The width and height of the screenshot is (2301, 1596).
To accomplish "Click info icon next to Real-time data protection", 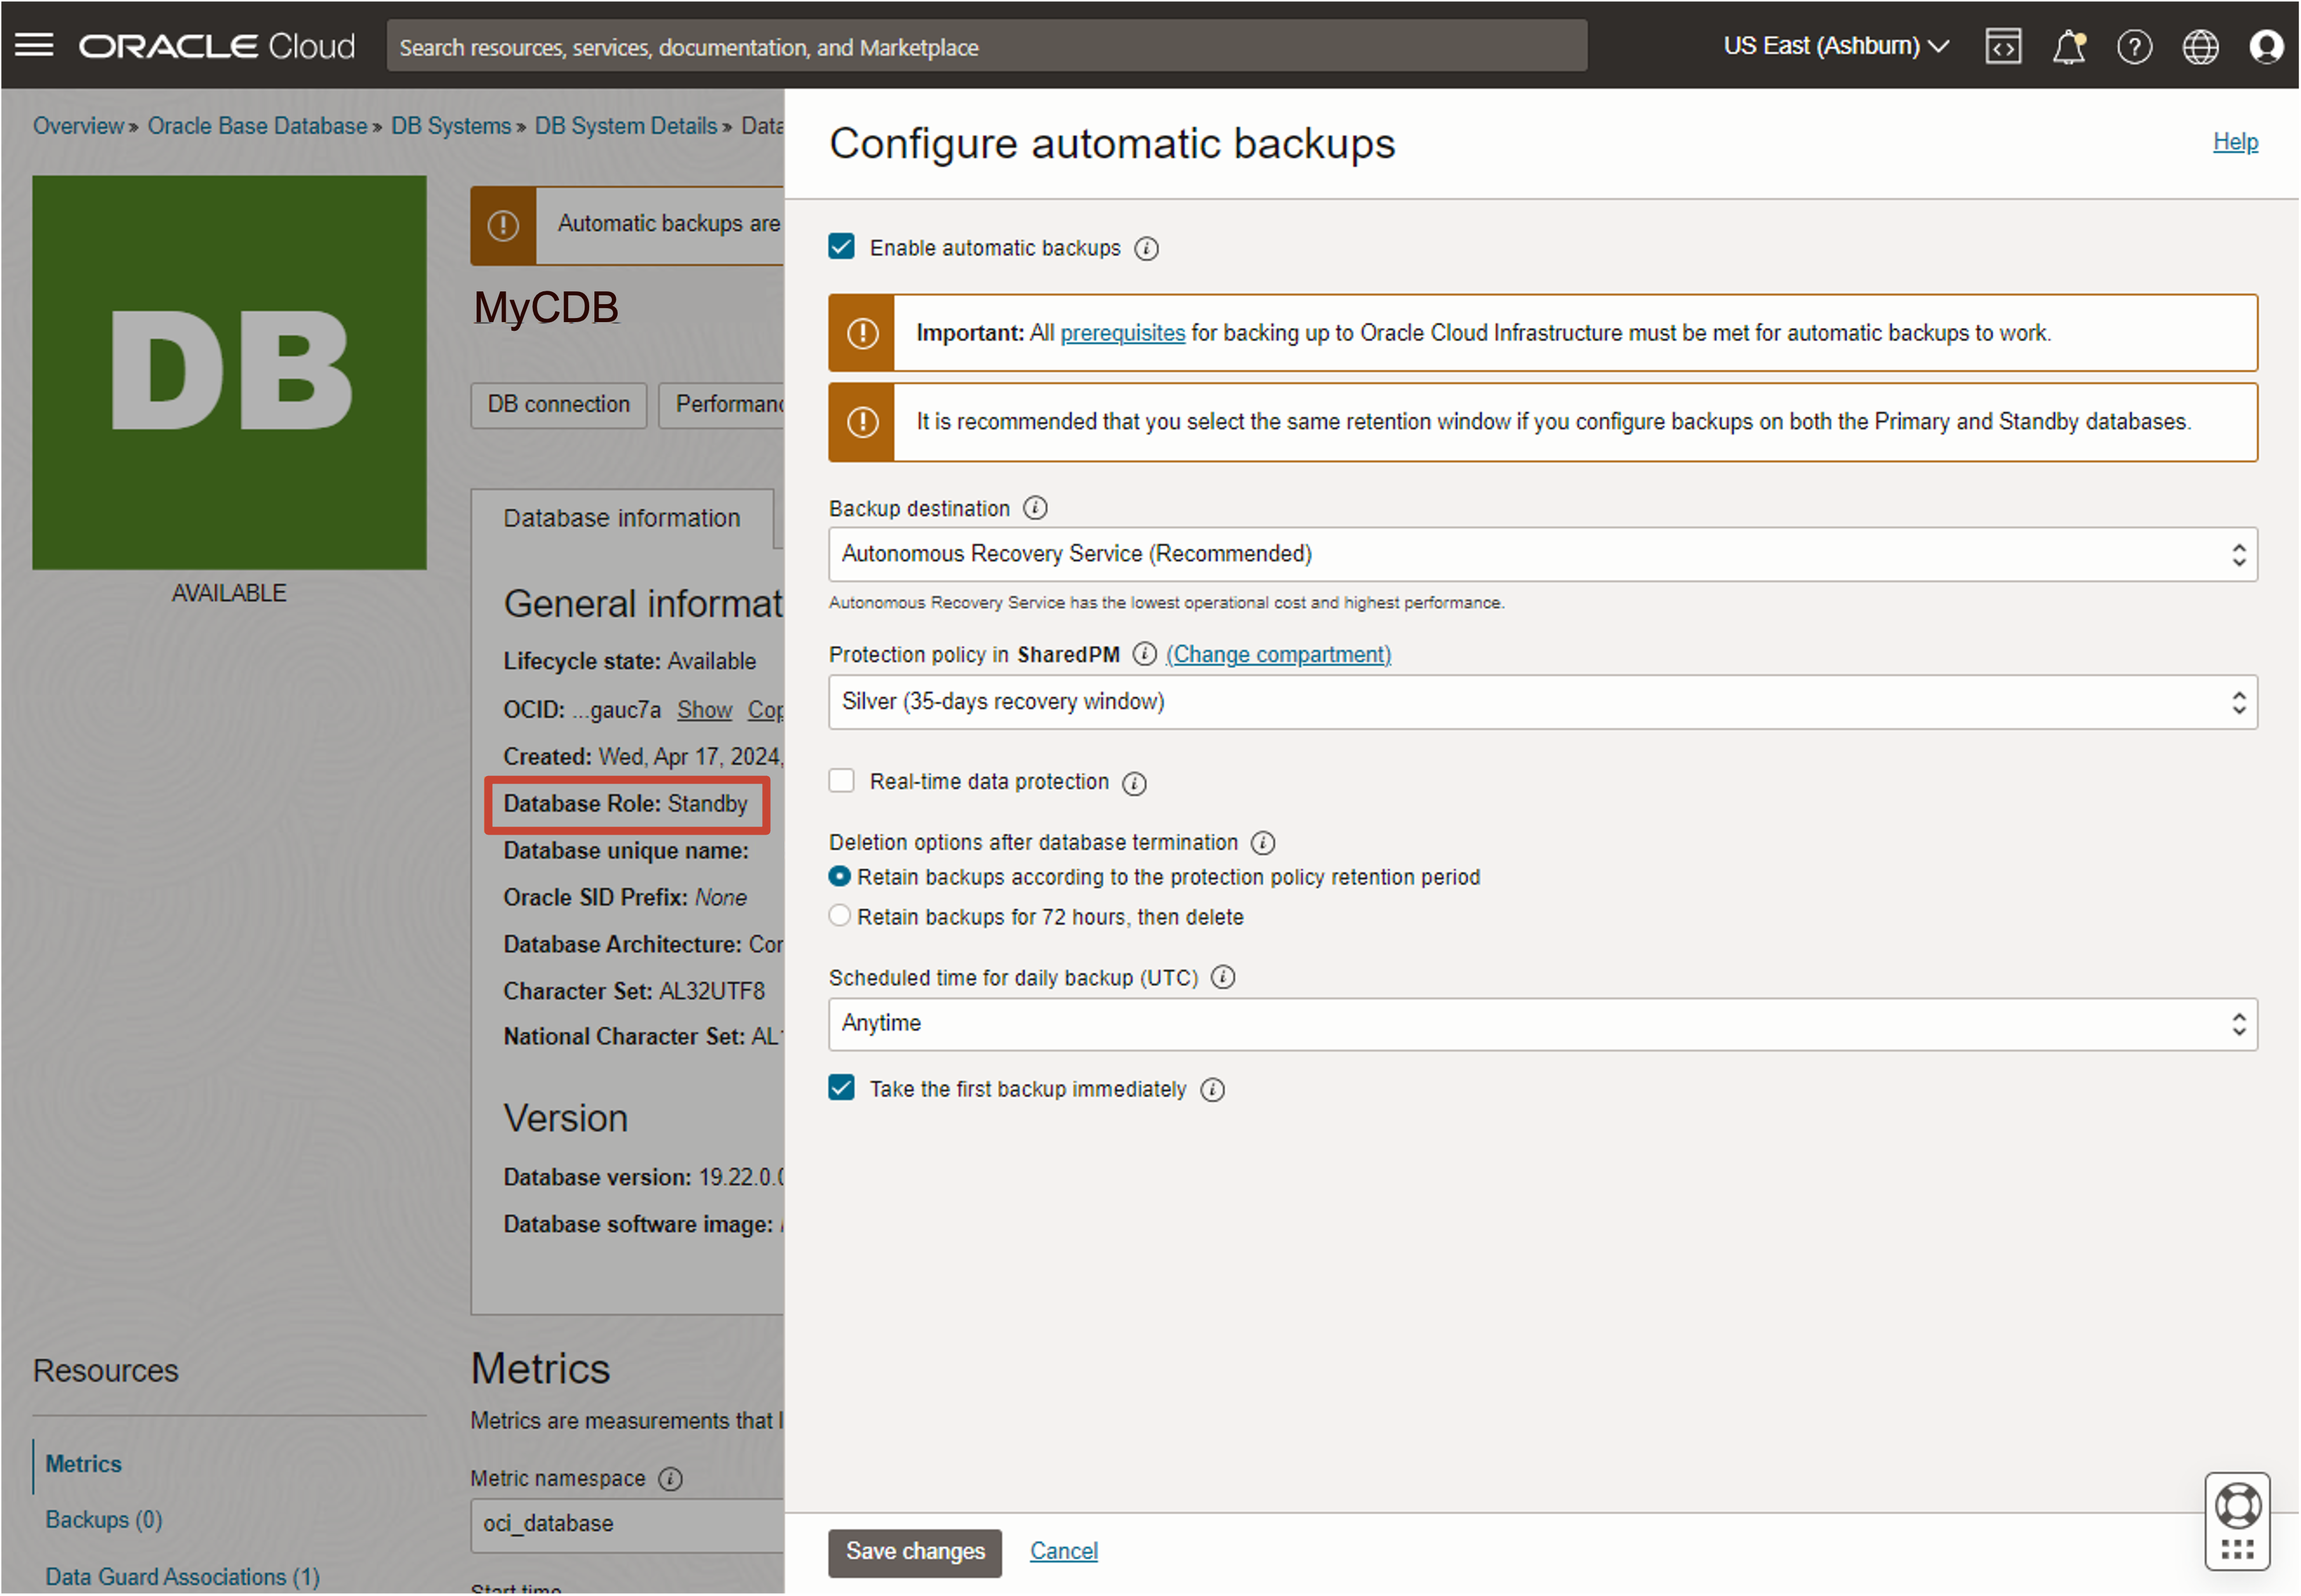I will click(1134, 783).
